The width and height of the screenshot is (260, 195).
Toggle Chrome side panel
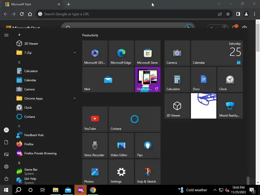click(238, 14)
